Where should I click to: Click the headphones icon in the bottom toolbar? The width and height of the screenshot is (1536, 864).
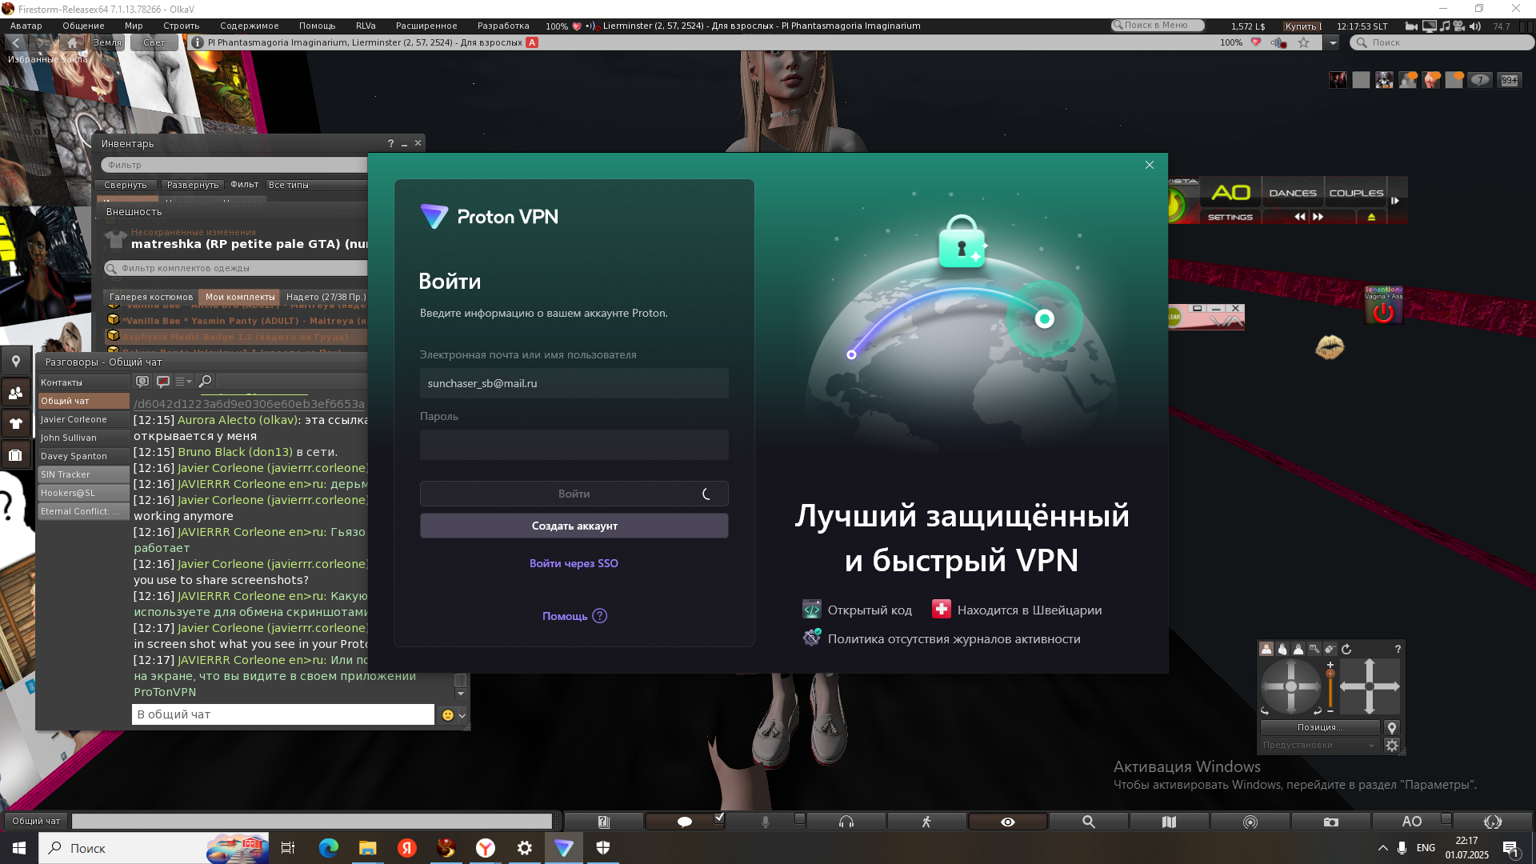pos(846,822)
